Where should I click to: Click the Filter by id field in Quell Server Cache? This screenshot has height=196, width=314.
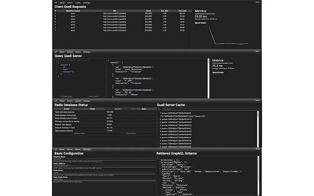point(209,109)
